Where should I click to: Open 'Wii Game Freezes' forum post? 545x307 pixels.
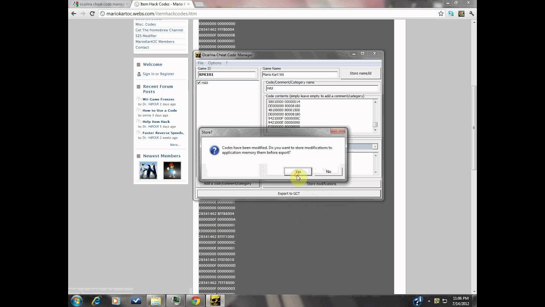pos(158,99)
